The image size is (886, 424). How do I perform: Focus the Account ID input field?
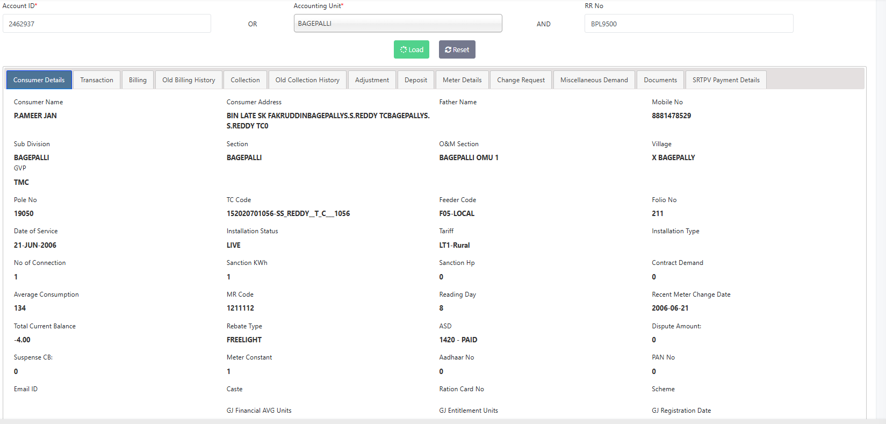pyautogui.click(x=107, y=24)
